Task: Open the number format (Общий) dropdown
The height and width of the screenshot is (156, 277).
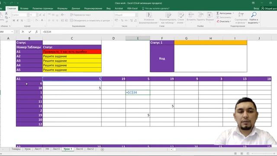Action: click(136, 15)
